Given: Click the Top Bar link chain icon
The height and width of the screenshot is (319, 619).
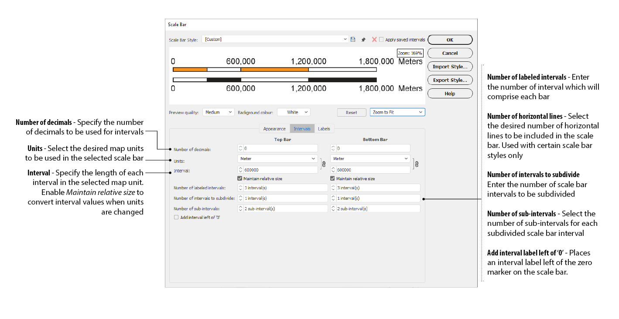Looking at the screenshot, I should pos(324,164).
